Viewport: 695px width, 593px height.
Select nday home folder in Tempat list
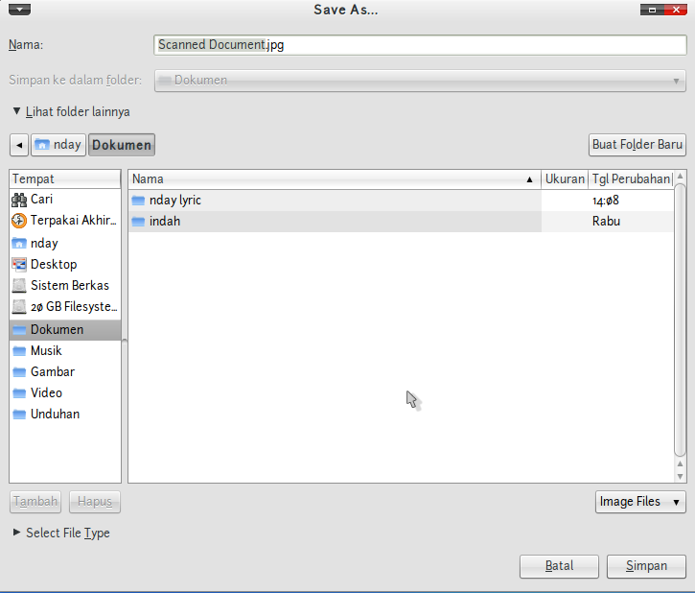coord(65,243)
